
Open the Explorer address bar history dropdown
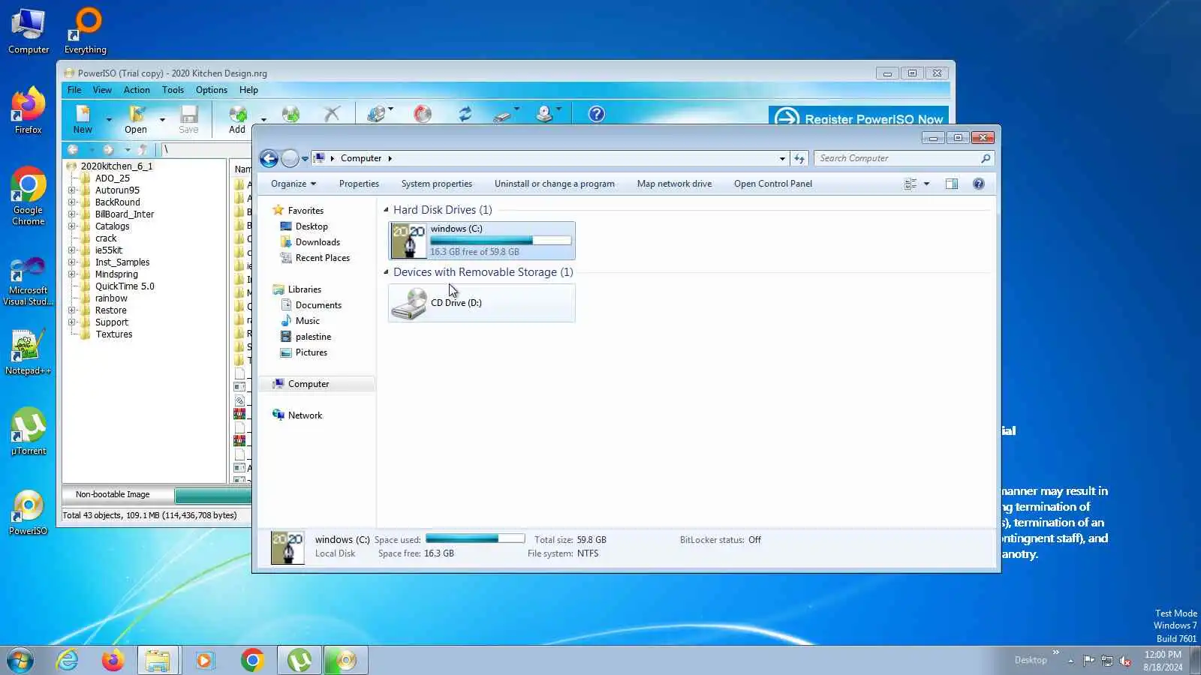point(782,158)
